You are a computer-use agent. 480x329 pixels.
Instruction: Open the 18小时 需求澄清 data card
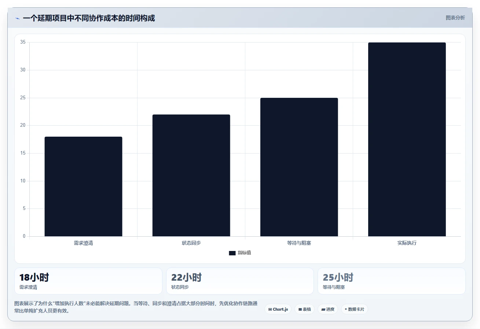pyautogui.click(x=88, y=281)
